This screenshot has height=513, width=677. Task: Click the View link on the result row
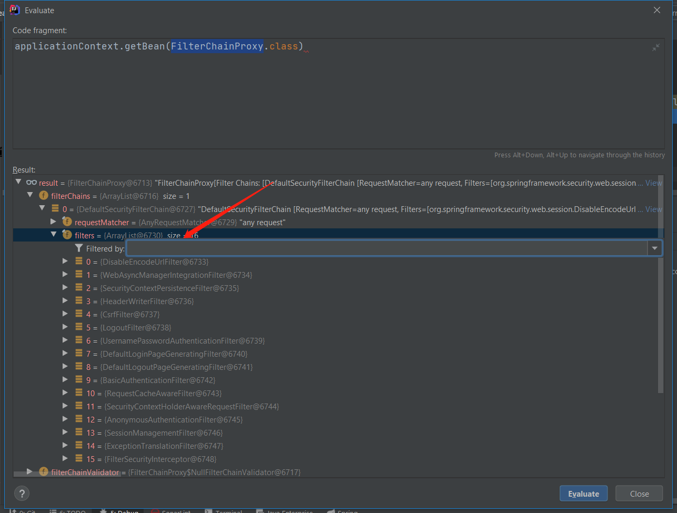point(652,183)
